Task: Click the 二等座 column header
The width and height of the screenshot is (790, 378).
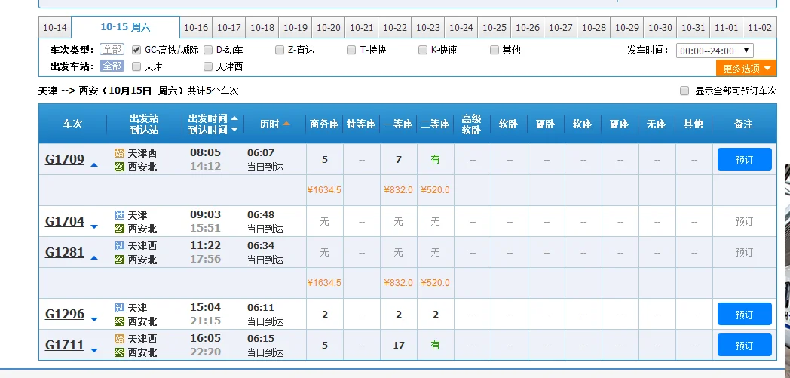Action: click(435, 124)
